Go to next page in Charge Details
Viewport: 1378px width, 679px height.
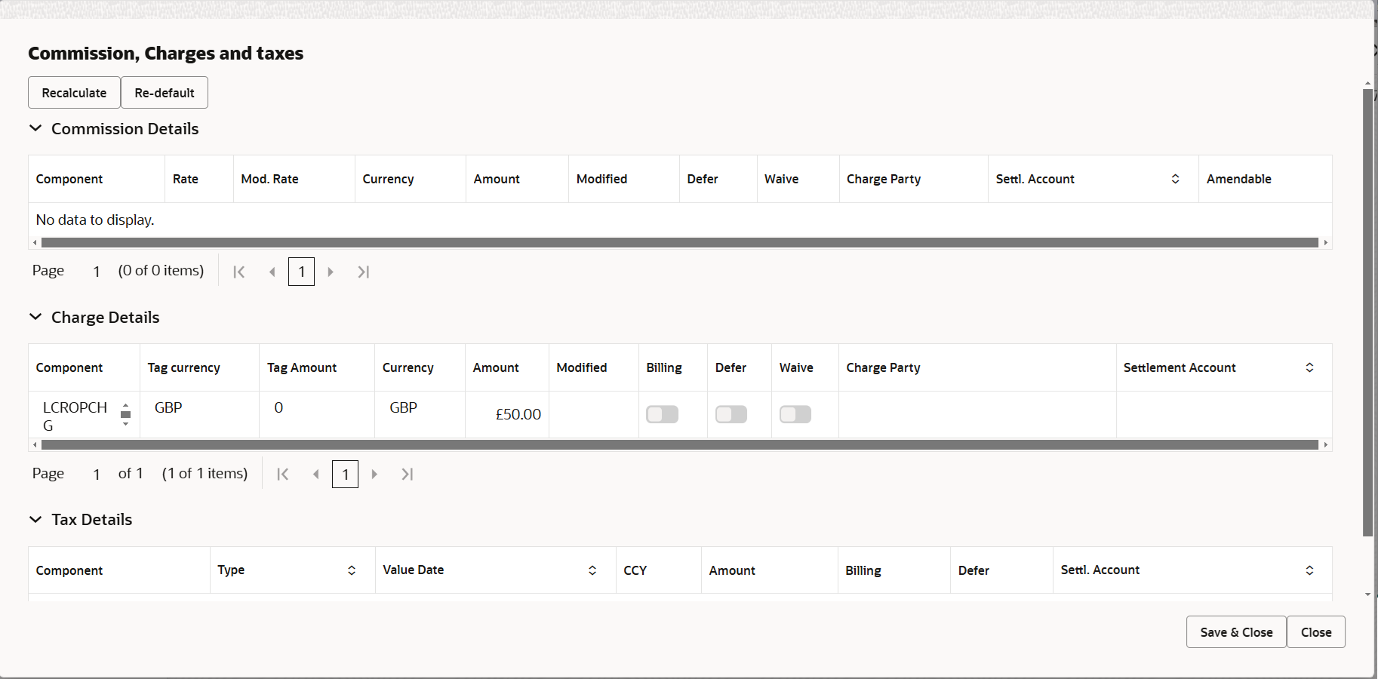(374, 474)
